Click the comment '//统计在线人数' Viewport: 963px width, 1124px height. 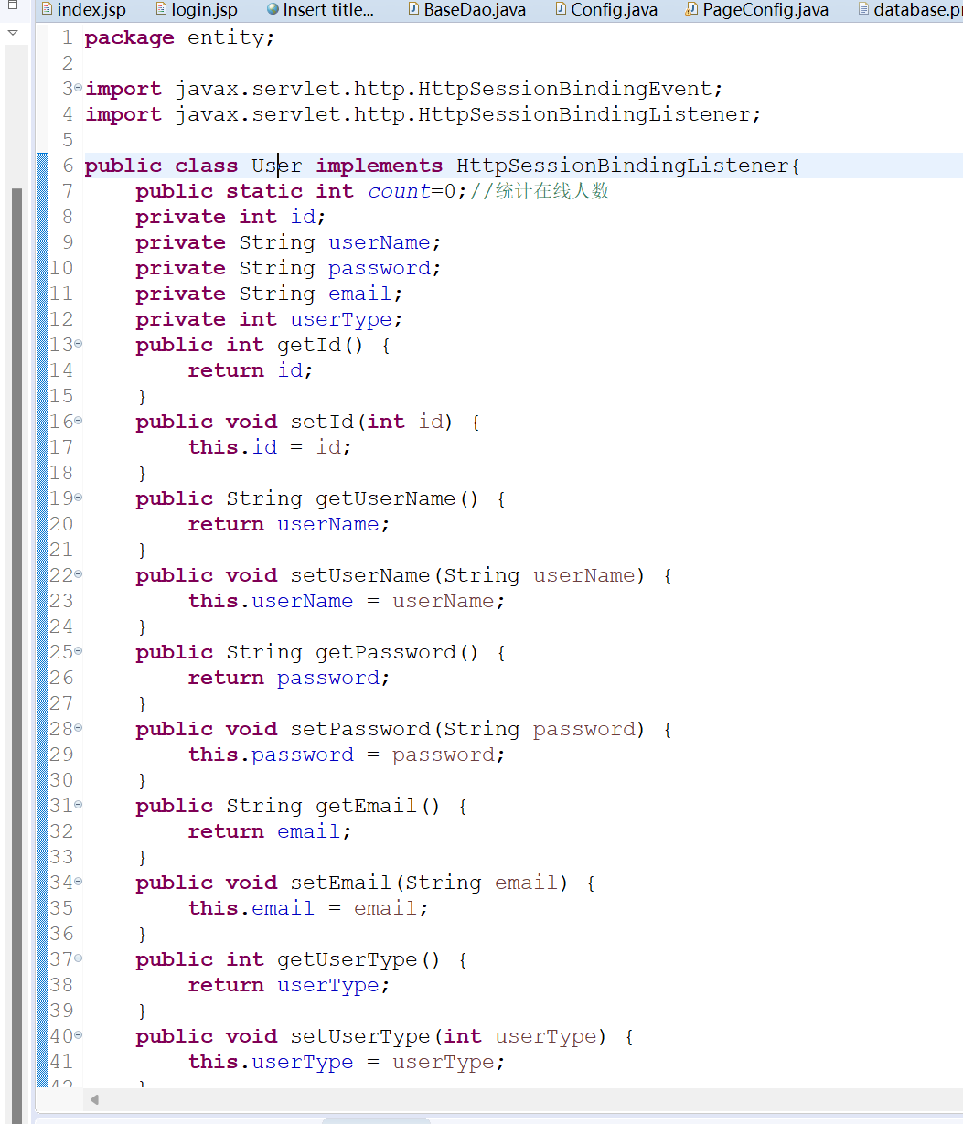pyautogui.click(x=540, y=191)
